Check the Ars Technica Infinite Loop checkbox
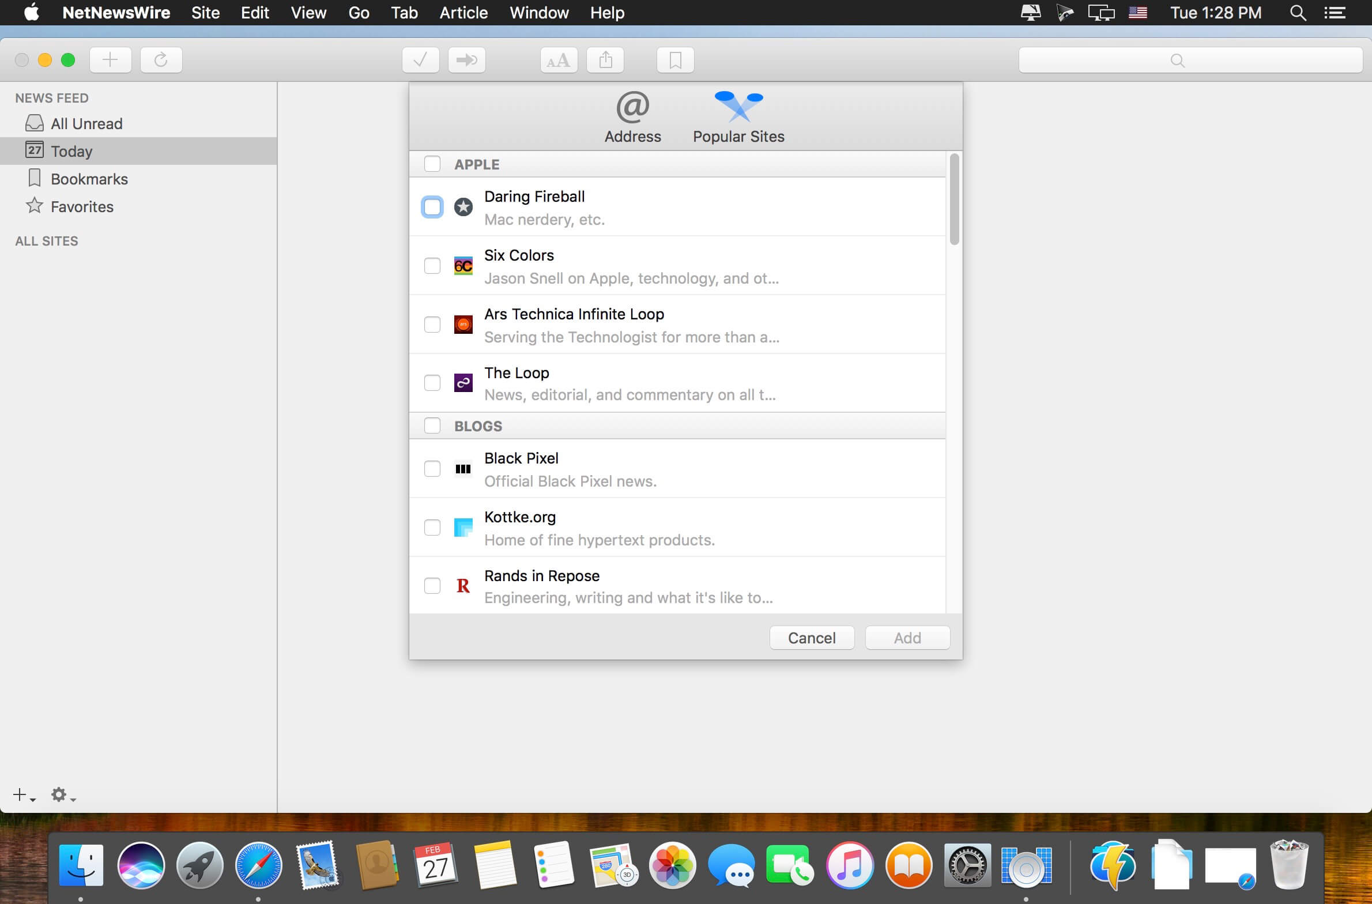Screen dimensions: 1372x904 pos(432,325)
